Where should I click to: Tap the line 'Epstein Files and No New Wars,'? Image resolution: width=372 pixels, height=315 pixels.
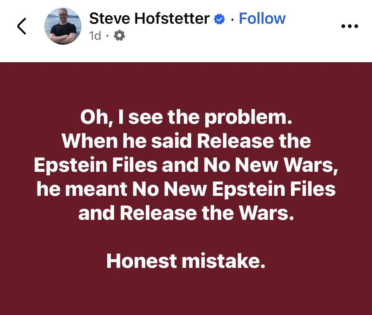pyautogui.click(x=186, y=165)
